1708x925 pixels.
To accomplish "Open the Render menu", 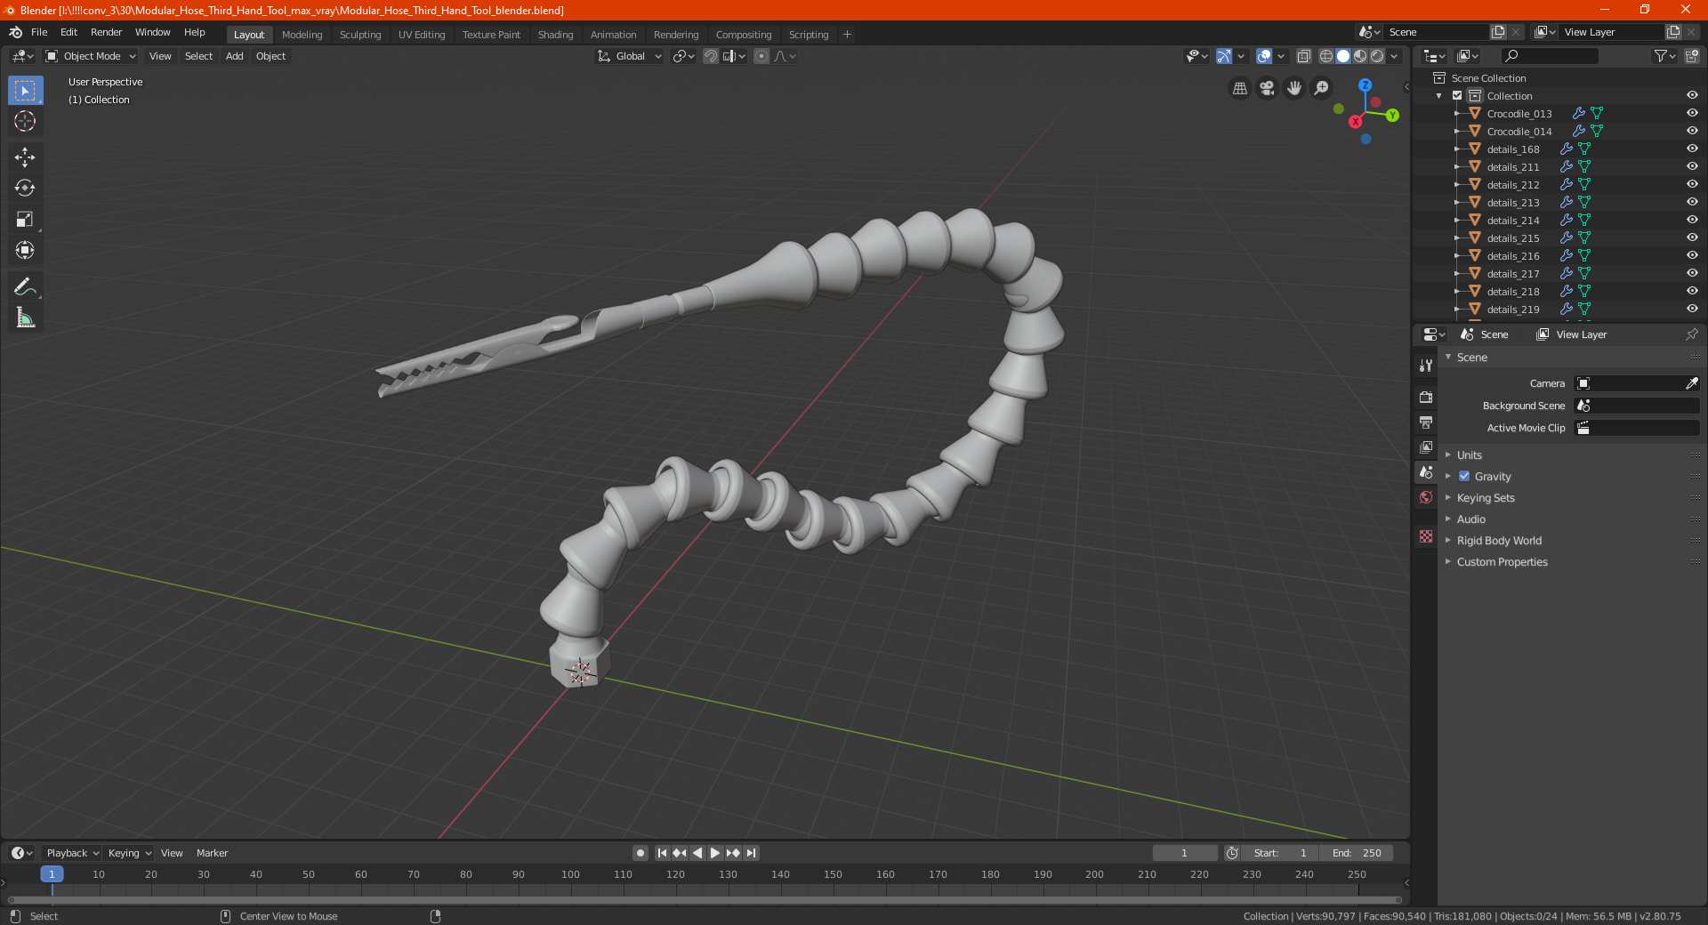I will point(106,32).
